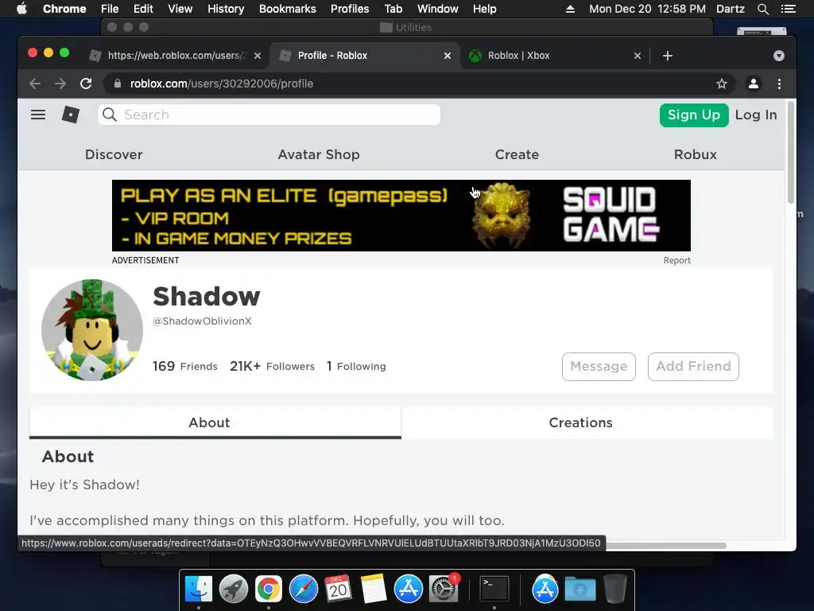Open the Trash in the Dock
This screenshot has height=611, width=814.
615,589
